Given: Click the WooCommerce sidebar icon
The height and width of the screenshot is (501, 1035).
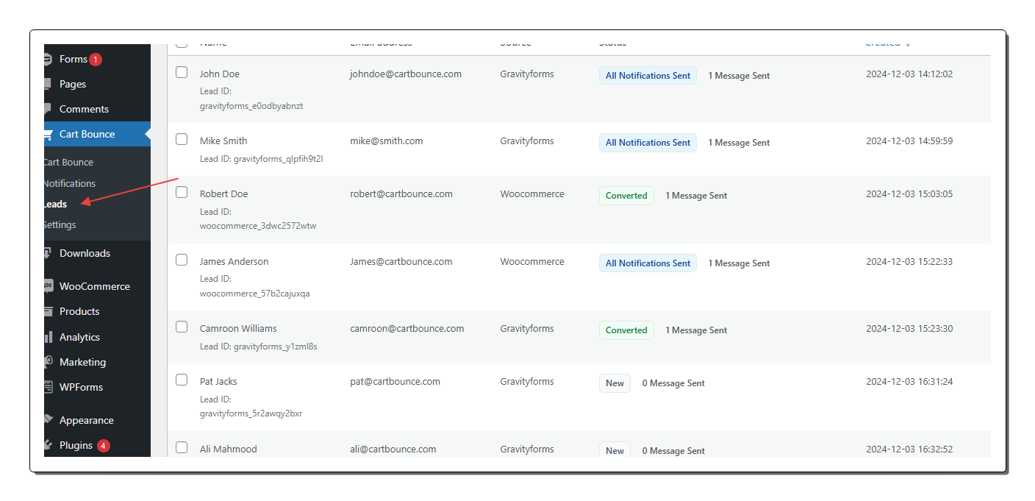Looking at the screenshot, I should [49, 286].
